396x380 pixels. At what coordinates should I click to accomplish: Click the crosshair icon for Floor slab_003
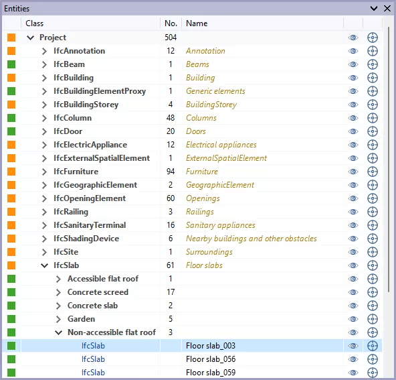[373, 346]
